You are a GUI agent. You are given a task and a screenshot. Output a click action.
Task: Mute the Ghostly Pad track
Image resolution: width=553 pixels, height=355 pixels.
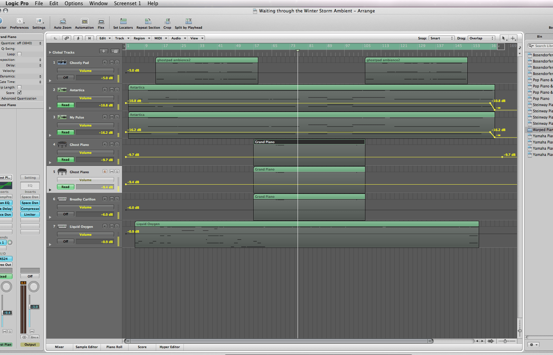[x=112, y=63]
